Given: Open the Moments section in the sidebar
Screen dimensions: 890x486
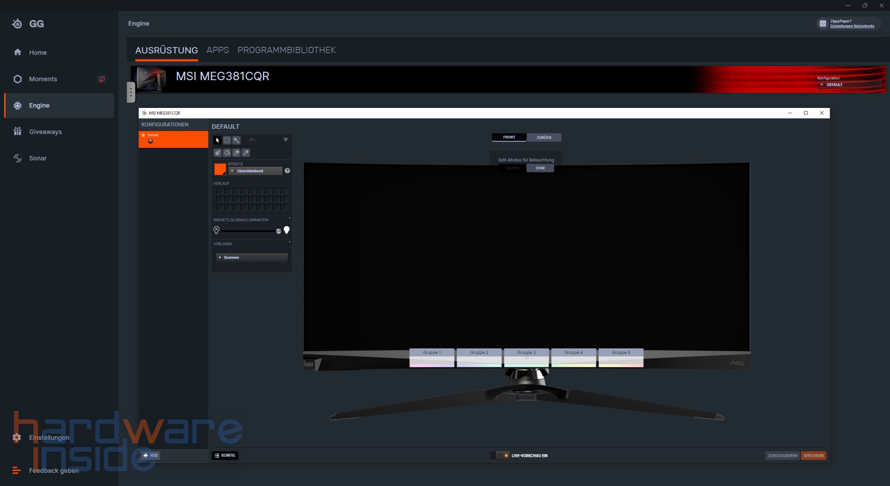Looking at the screenshot, I should [43, 79].
